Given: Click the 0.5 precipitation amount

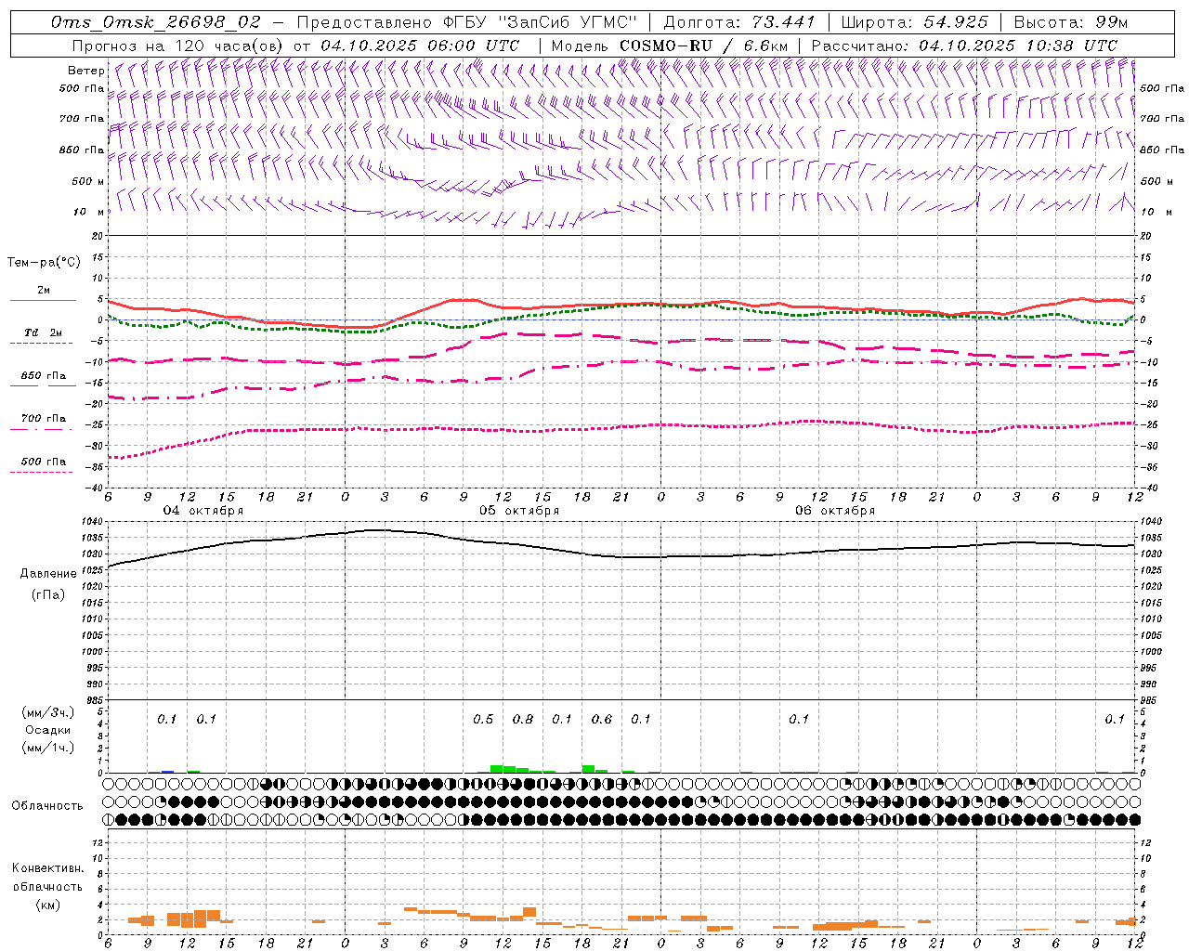Looking at the screenshot, I should point(483,720).
